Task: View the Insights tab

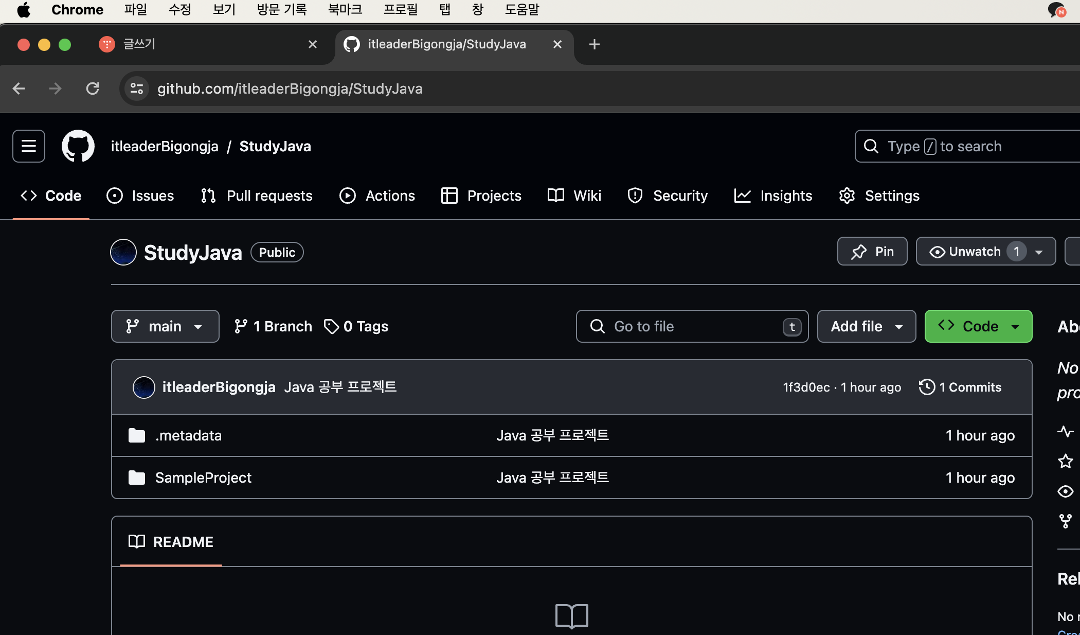Action: (773, 196)
